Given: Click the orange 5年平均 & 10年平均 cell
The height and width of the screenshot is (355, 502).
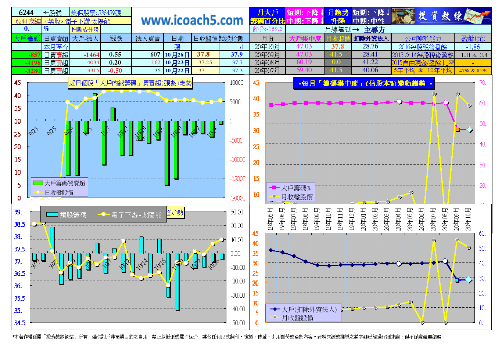Looking at the screenshot, I should click(x=423, y=70).
